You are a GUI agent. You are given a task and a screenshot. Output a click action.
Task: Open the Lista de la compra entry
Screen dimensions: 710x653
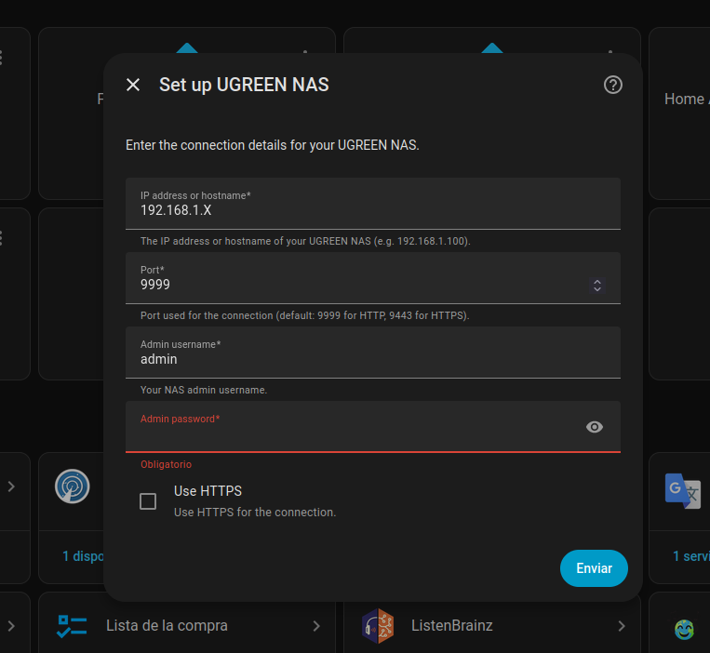(x=167, y=626)
